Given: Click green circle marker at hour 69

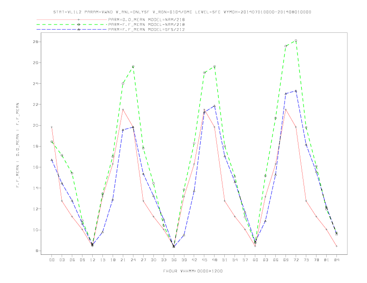Looking at the screenshot, I should (286, 46).
